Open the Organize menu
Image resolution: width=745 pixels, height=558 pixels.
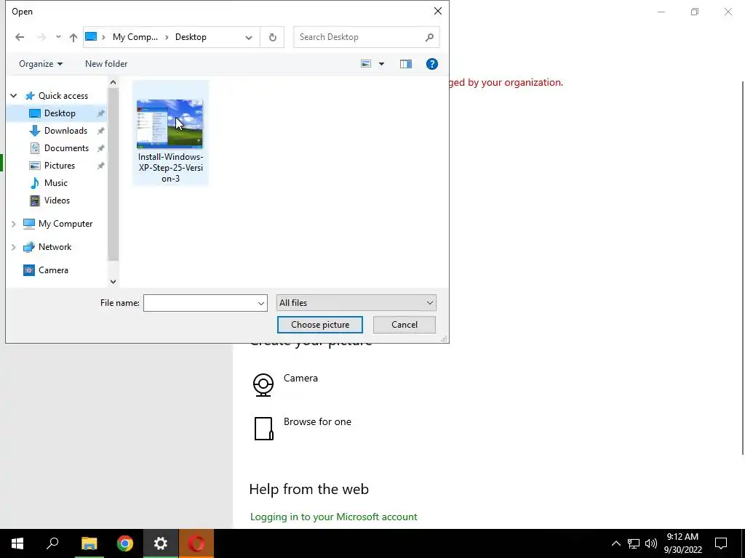[x=41, y=64]
